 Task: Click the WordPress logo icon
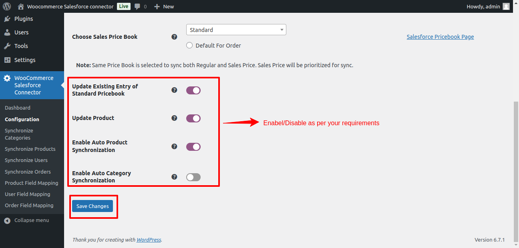[x=7, y=6]
